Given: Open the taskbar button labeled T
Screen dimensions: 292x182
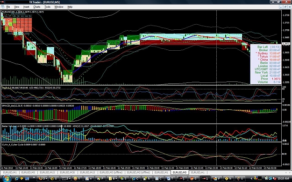Looking at the screenshot, I should click(171, 178).
